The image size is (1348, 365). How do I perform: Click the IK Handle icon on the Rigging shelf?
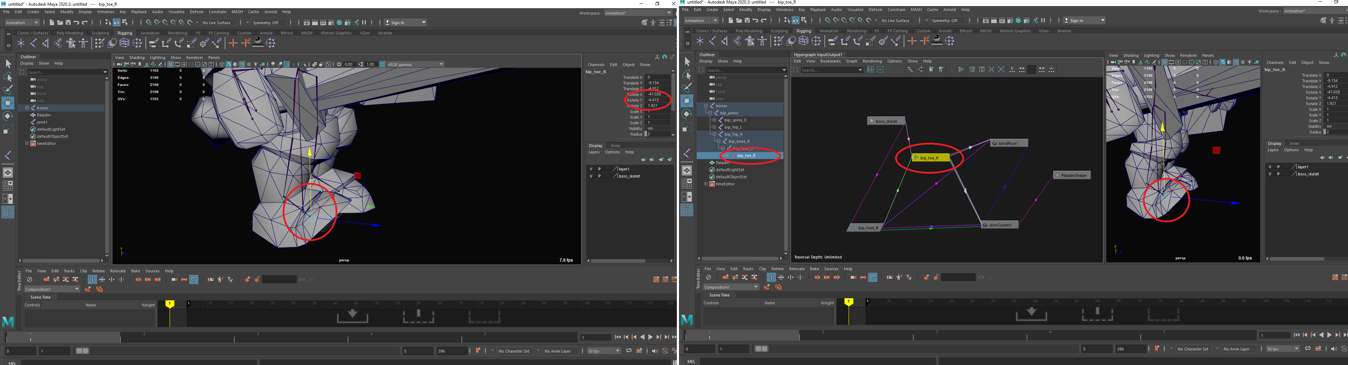click(x=46, y=43)
